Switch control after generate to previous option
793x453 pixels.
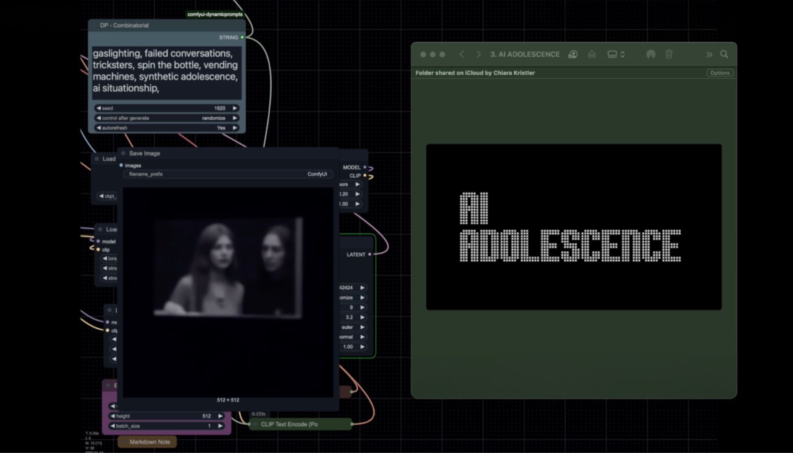99,118
